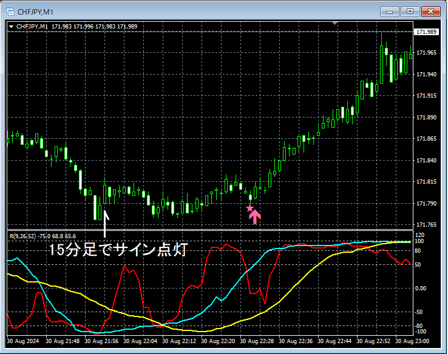
Task: Click the indicator scale value 120
Action: pos(419,235)
